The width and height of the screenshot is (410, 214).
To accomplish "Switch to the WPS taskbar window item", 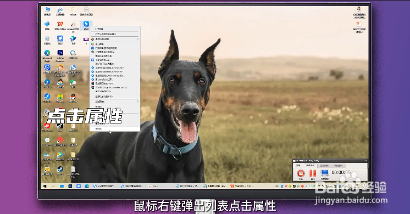I will (242, 186).
